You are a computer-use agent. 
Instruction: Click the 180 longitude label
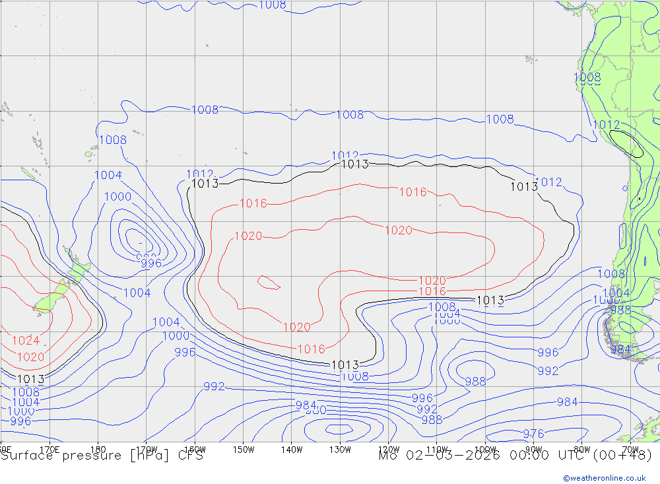pyautogui.click(x=98, y=450)
